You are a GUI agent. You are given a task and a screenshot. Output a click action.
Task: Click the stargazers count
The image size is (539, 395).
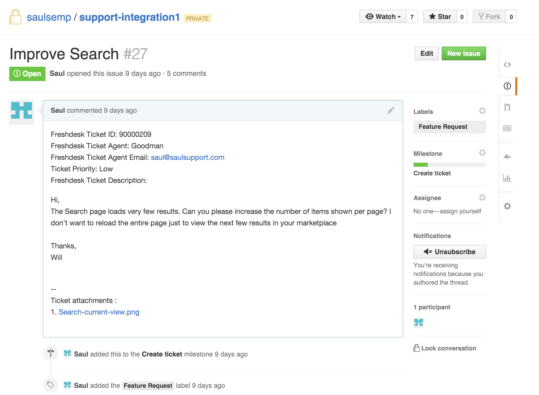pyautogui.click(x=462, y=17)
